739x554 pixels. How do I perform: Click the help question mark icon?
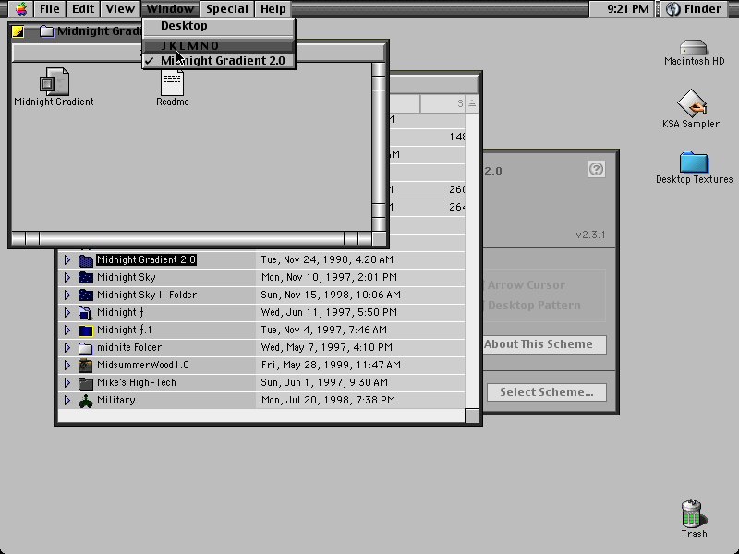point(596,169)
